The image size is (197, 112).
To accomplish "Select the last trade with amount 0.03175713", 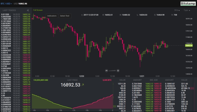I will (x=16, y=41).
